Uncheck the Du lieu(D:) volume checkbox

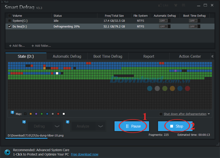(10, 26)
